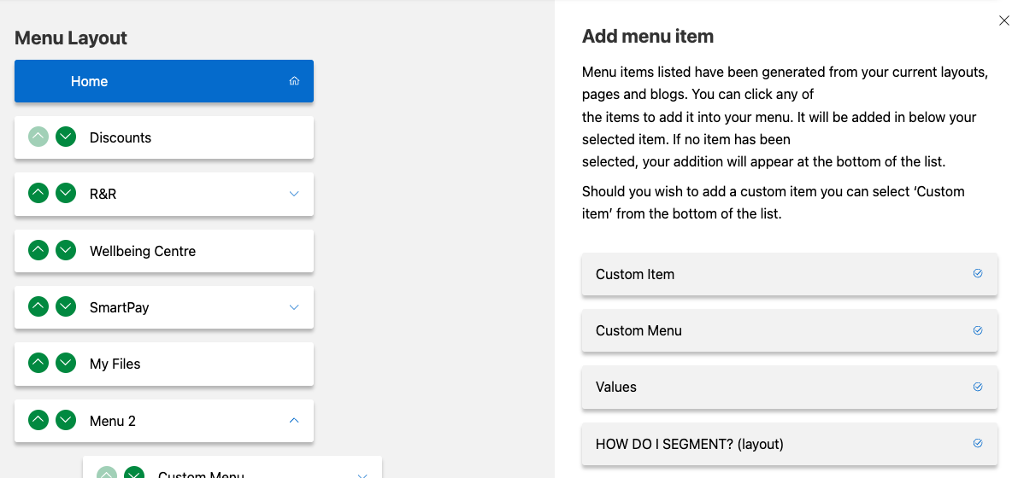Move Discounts down with green arrow
This screenshot has width=1018, height=478.
[x=66, y=137]
